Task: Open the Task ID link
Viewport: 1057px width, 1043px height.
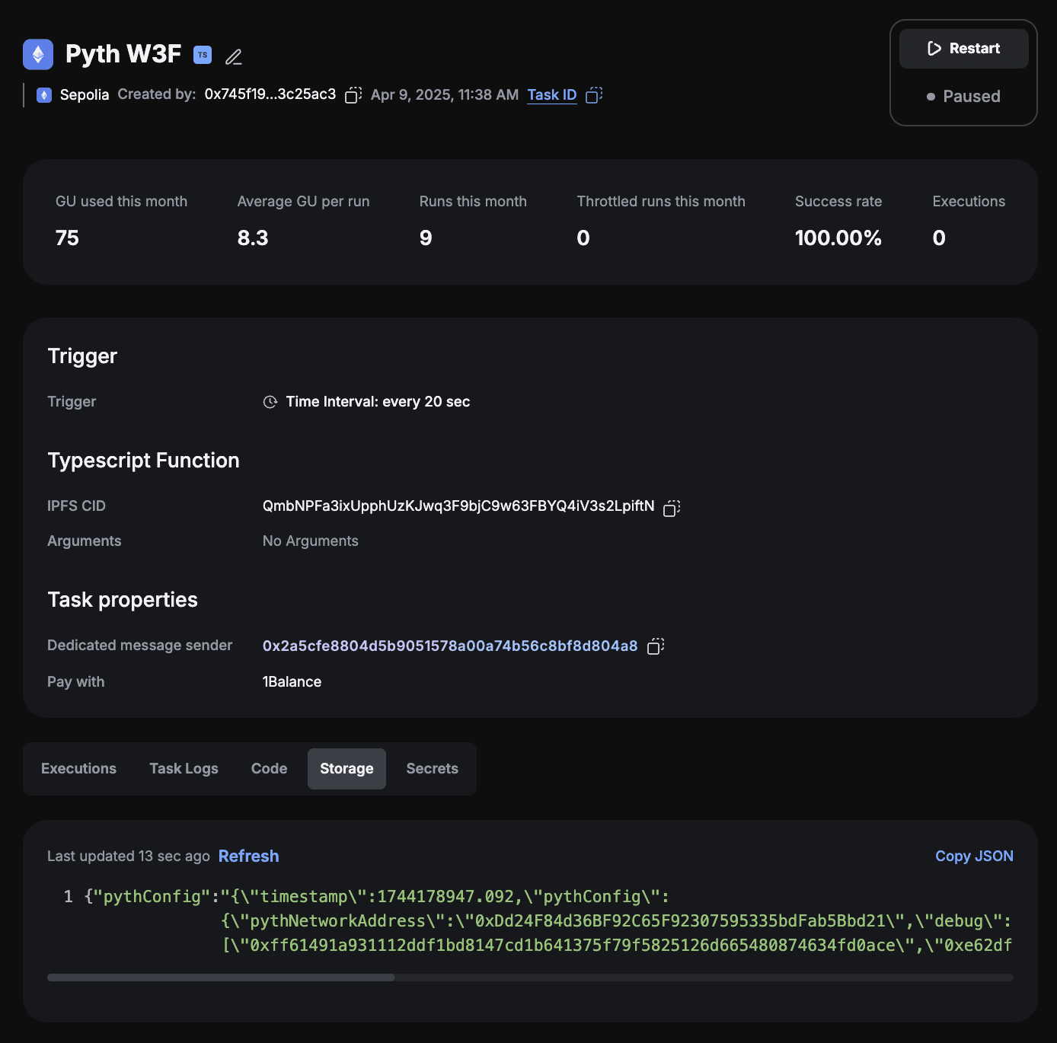Action: tap(551, 95)
